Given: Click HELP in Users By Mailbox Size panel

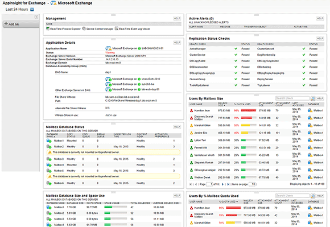Looking at the screenshot, I should pyautogui.click(x=320, y=98).
